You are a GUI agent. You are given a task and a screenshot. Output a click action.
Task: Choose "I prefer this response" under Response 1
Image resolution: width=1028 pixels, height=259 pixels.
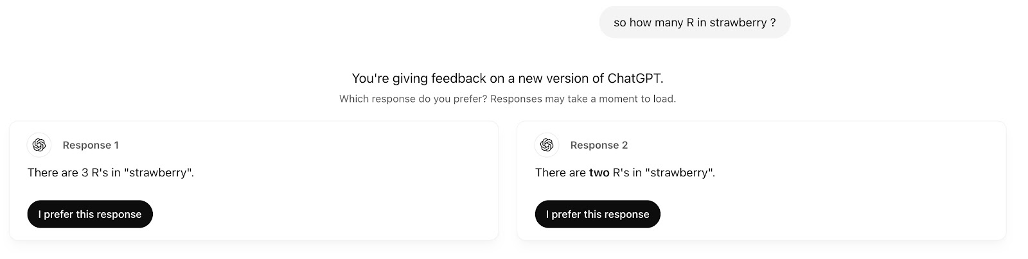[90, 214]
